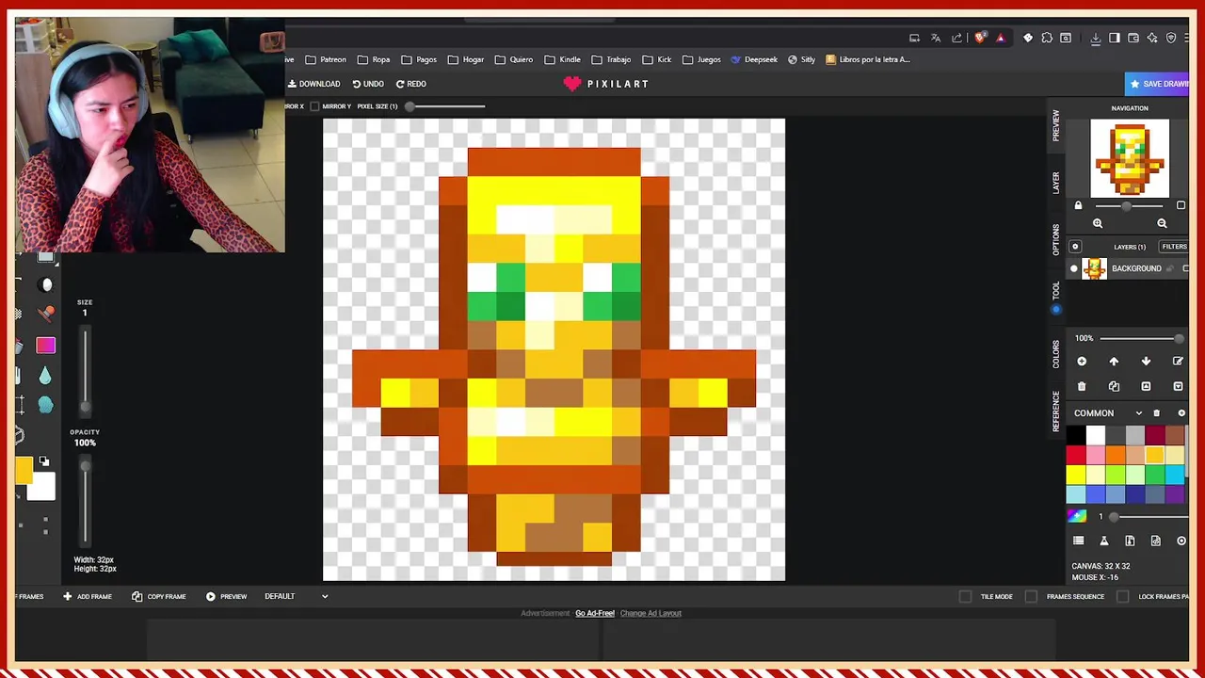Delete layer trash icon
Image resolution: width=1205 pixels, height=678 pixels.
click(1082, 386)
